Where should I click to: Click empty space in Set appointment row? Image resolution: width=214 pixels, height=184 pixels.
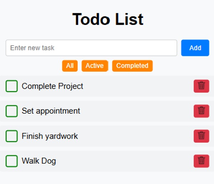136,111
